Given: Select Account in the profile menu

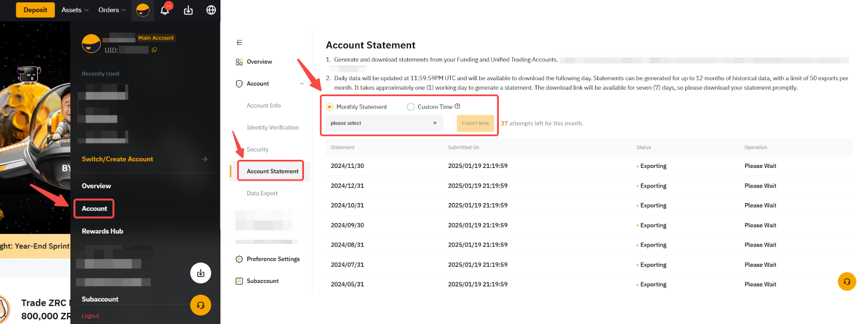Looking at the screenshot, I should point(94,208).
